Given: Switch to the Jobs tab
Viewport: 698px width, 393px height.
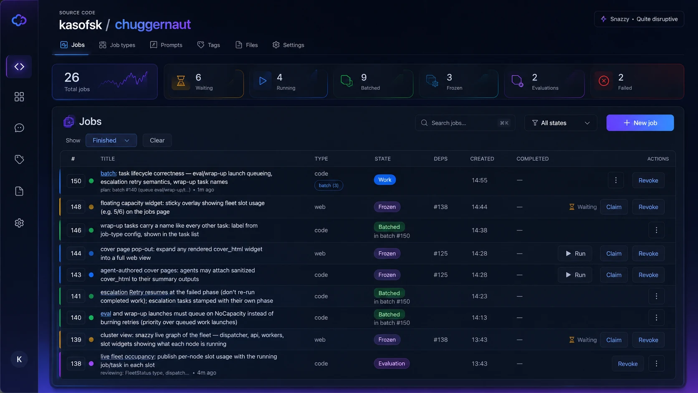Looking at the screenshot, I should point(73,45).
